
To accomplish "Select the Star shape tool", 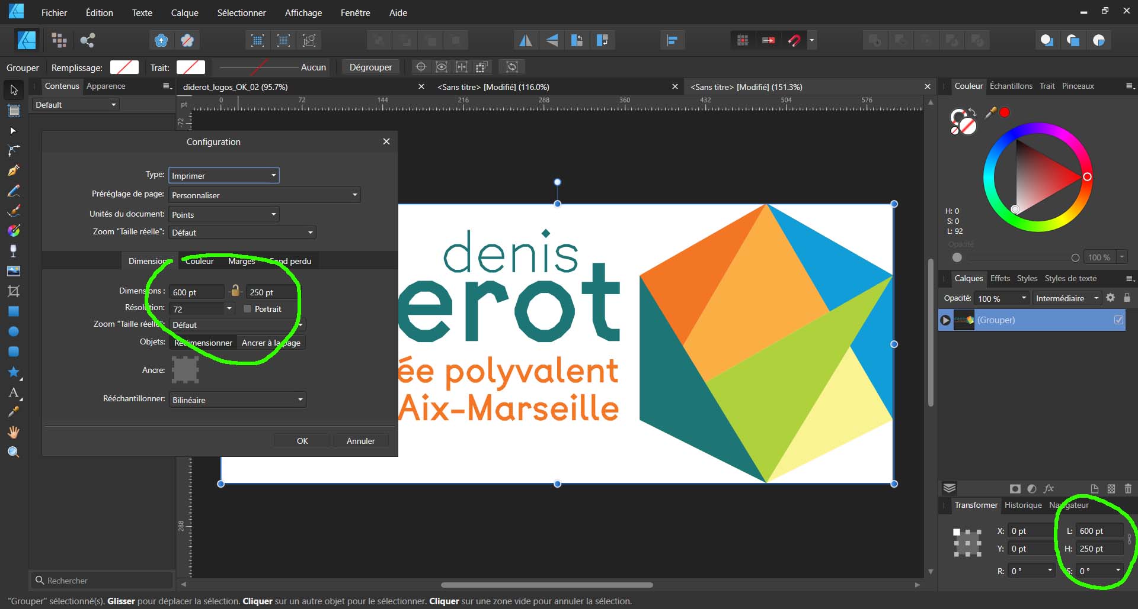I will [14, 372].
